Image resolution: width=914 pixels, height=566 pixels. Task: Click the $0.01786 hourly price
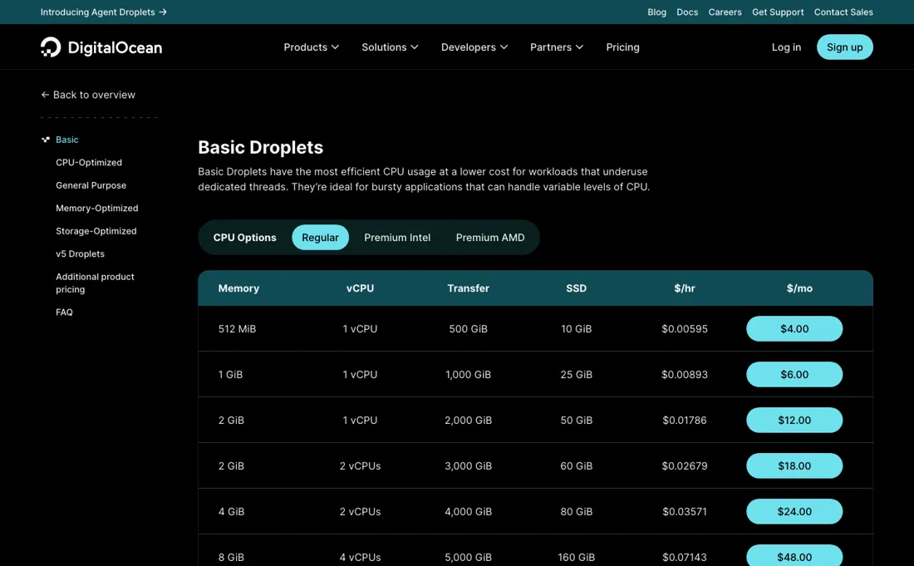(x=685, y=421)
